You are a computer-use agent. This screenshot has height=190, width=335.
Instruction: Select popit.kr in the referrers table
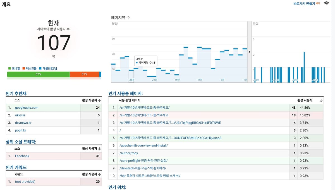(21, 130)
